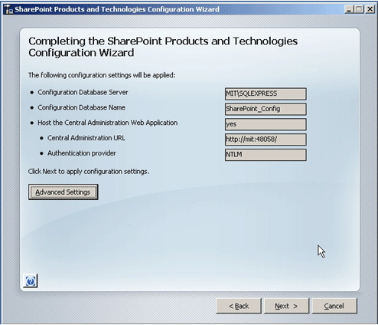Click the 'Configuration Database Name' label

coord(81,107)
